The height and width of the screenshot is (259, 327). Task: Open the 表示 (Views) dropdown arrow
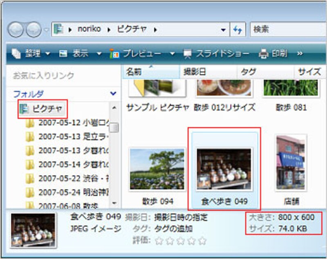99,54
